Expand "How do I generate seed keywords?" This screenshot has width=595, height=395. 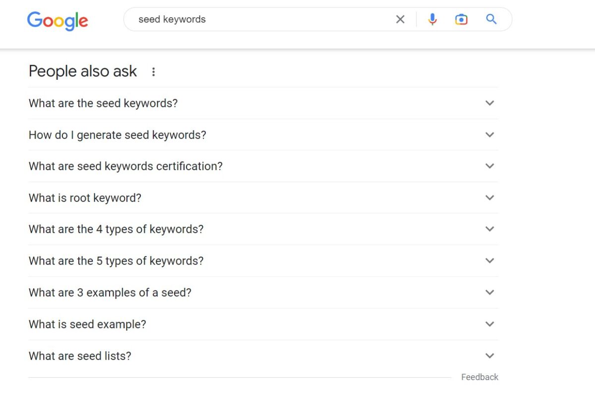click(x=489, y=135)
